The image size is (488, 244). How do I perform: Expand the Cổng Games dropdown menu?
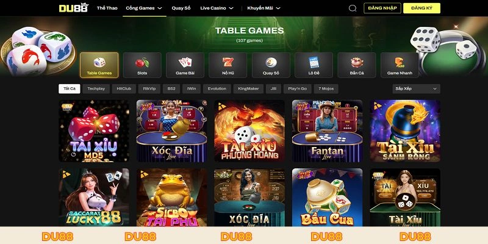(144, 8)
